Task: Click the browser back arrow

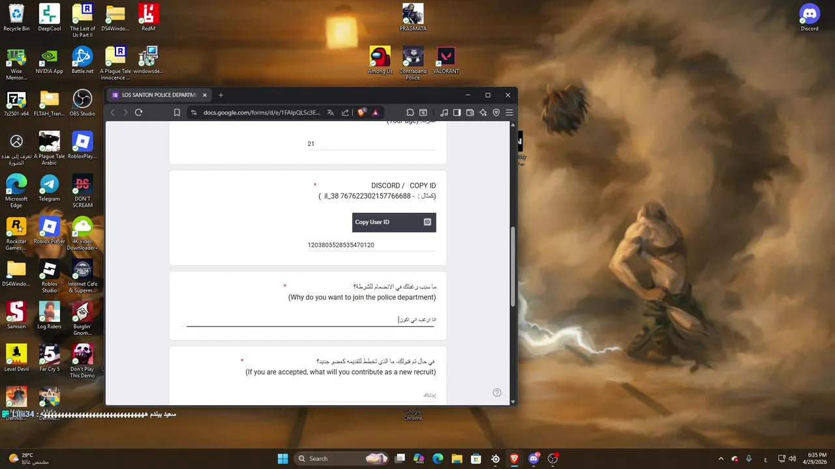Action: (x=112, y=113)
